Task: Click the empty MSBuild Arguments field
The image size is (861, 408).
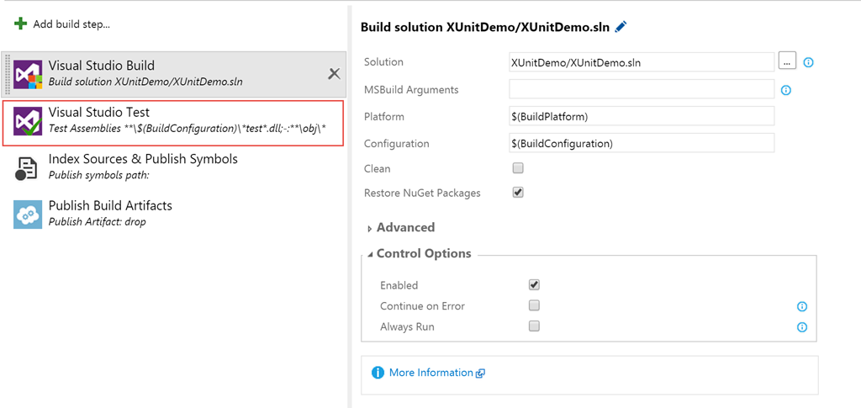Action: 642,89
